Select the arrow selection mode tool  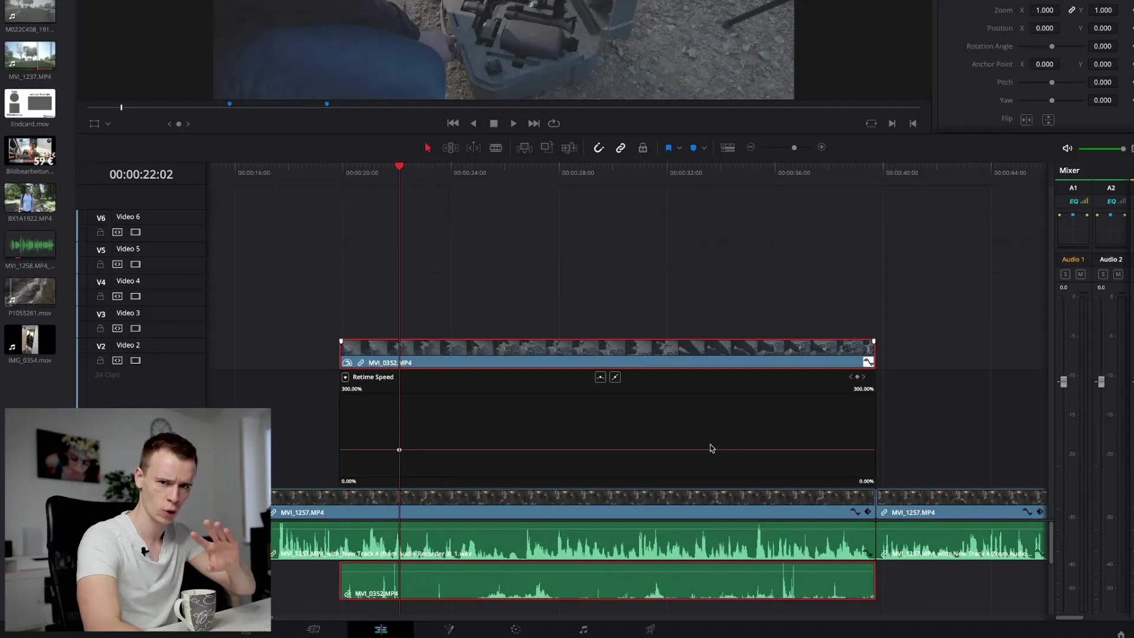(428, 148)
